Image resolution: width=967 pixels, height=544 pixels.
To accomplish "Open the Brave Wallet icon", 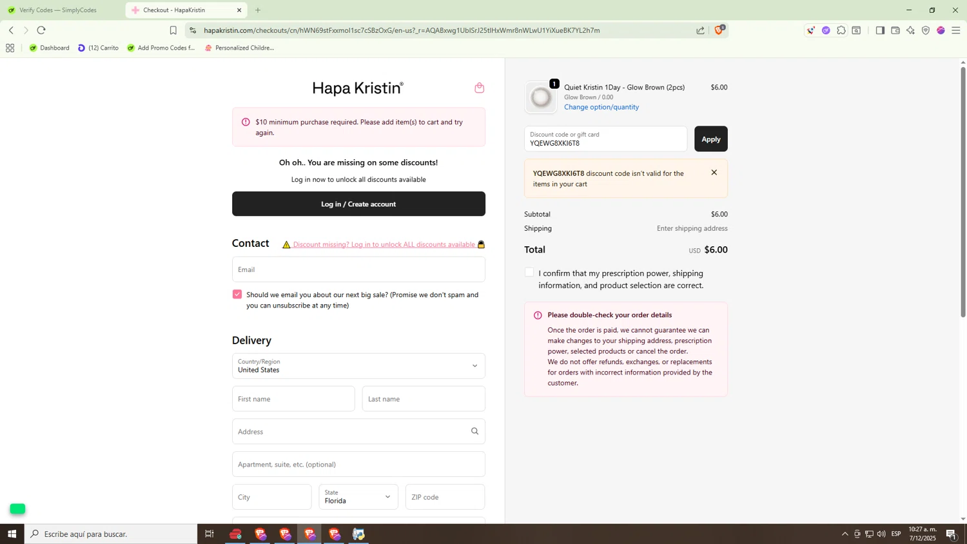I will 895,30.
